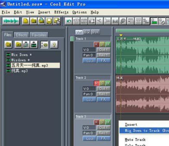
Task: Click the Insert into Multitrack panel icon
Action: (x=26, y=45)
